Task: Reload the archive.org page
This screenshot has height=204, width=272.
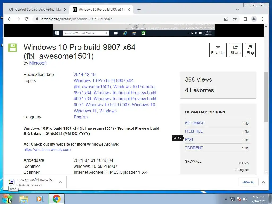Action: [27, 19]
